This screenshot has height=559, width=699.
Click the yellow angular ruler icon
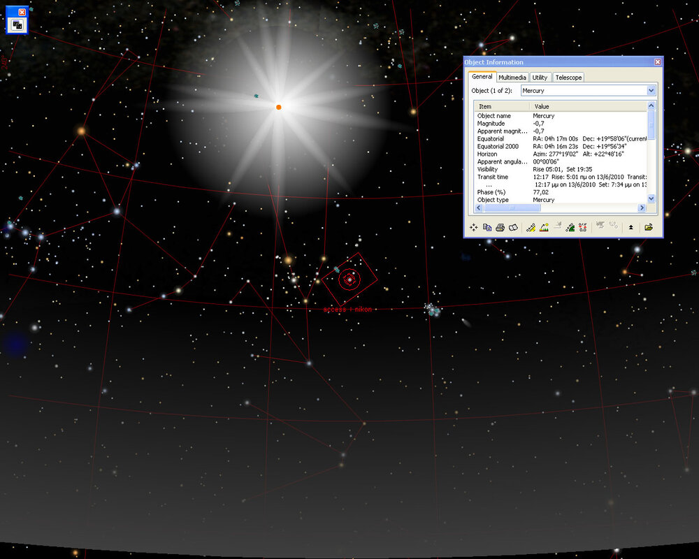coord(531,227)
